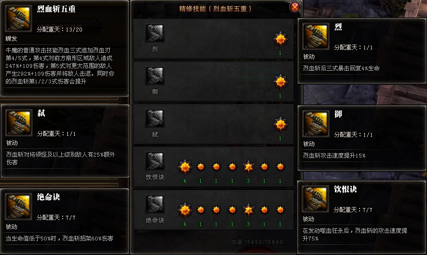Click the 烈 tooltip thumbnail at top right
Image resolution: width=427 pixels, height=255 pixels.
(315, 36)
